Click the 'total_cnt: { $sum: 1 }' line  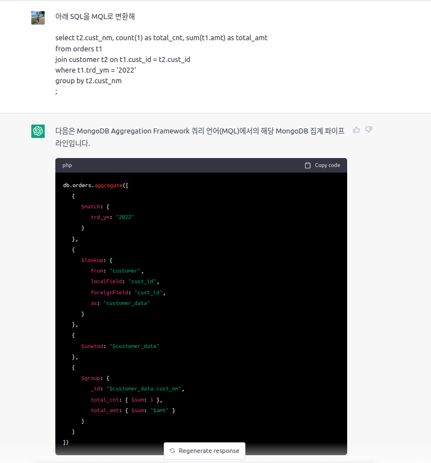coord(126,400)
